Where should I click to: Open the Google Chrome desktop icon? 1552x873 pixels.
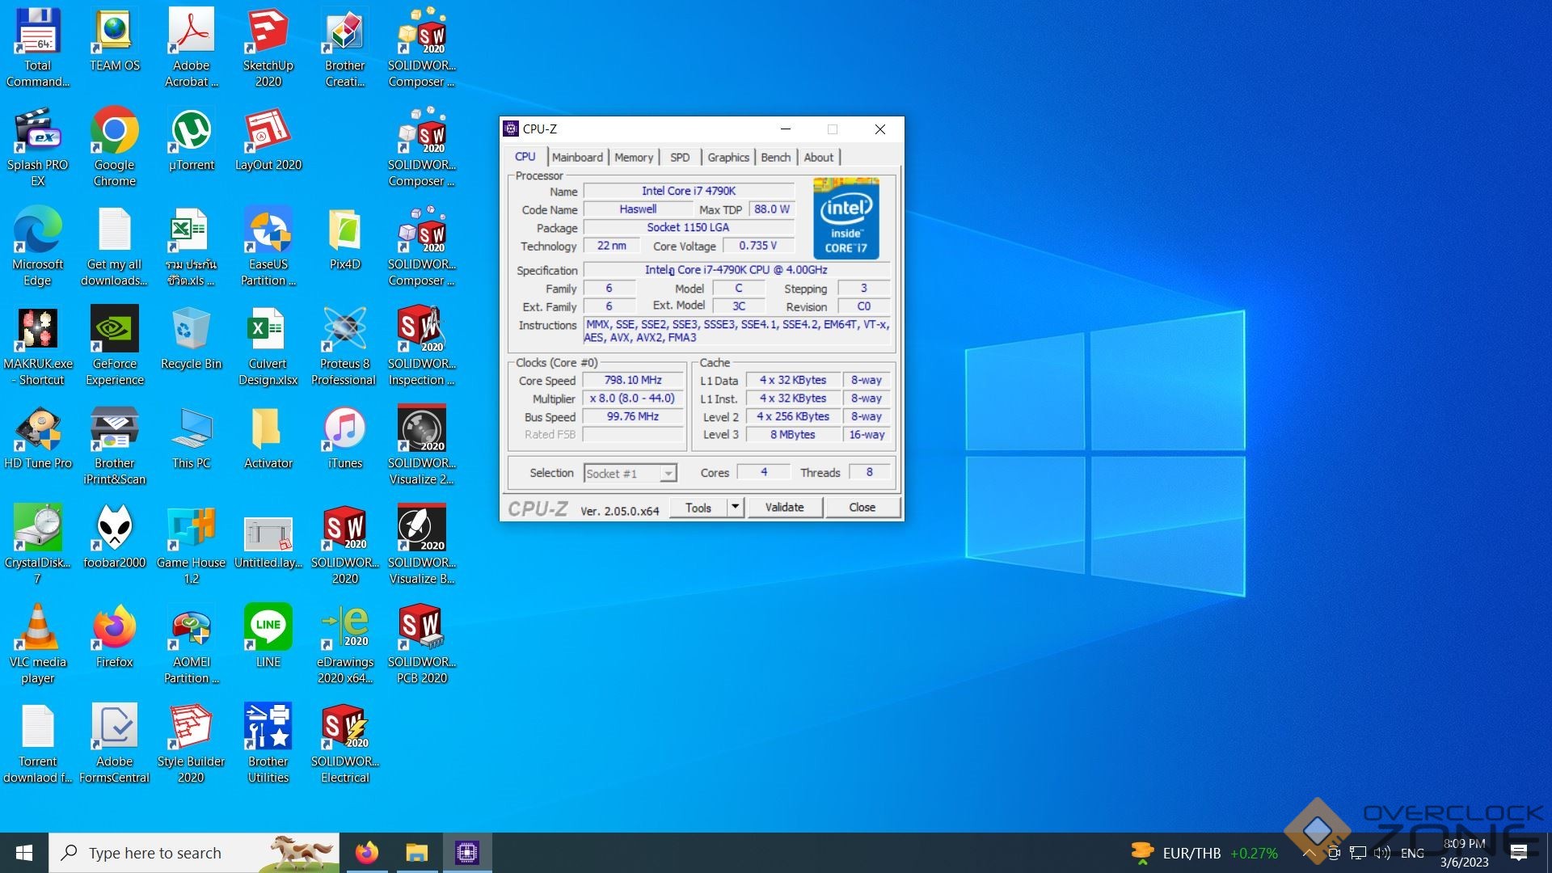pos(114,132)
